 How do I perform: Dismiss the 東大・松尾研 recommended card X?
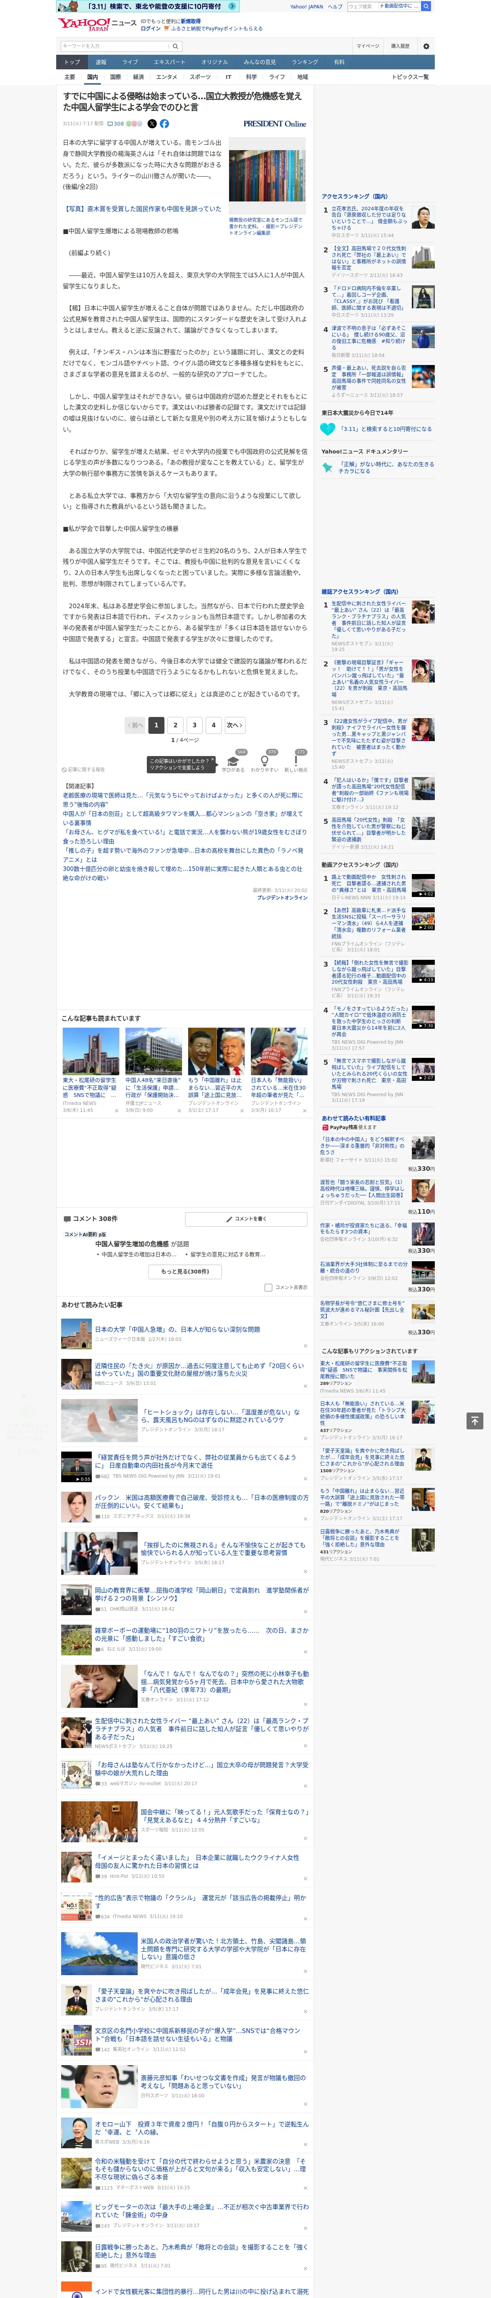coord(117,1111)
